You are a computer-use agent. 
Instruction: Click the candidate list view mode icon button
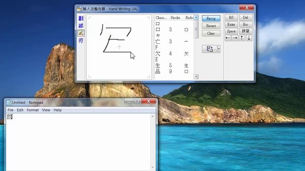point(210,49)
